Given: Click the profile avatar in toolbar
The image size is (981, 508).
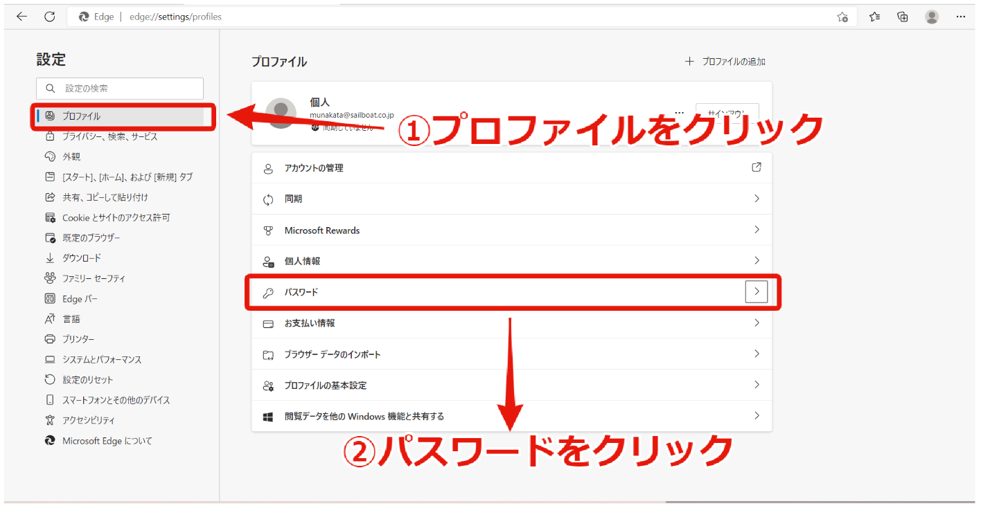Looking at the screenshot, I should point(932,17).
